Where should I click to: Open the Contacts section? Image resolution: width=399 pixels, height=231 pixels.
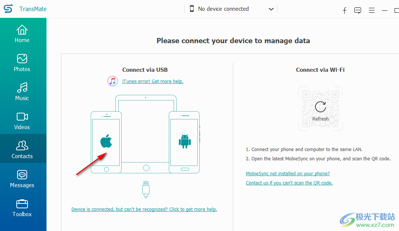[22, 148]
